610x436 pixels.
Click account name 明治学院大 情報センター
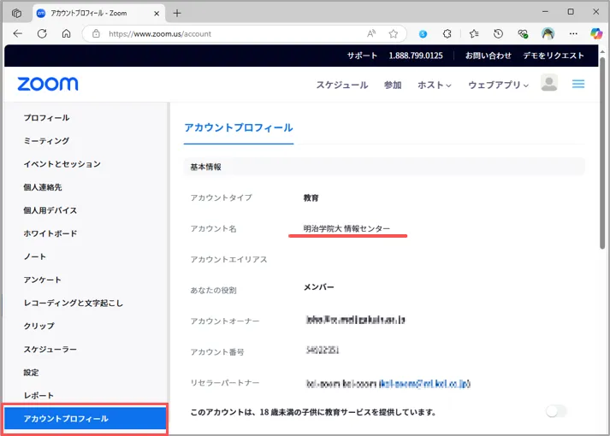[346, 228]
